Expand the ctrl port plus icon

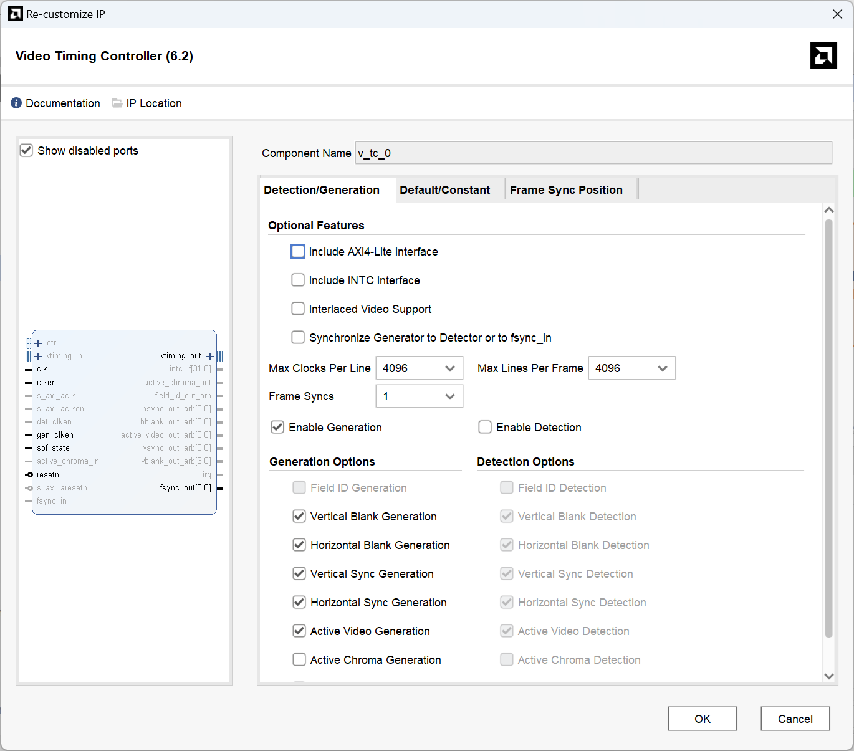pyautogui.click(x=38, y=343)
